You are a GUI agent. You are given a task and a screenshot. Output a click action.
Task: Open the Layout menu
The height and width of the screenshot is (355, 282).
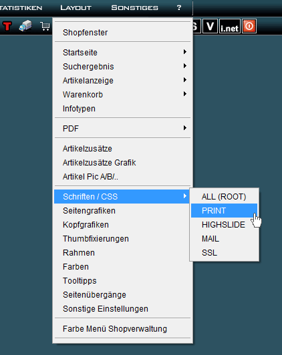(x=76, y=8)
